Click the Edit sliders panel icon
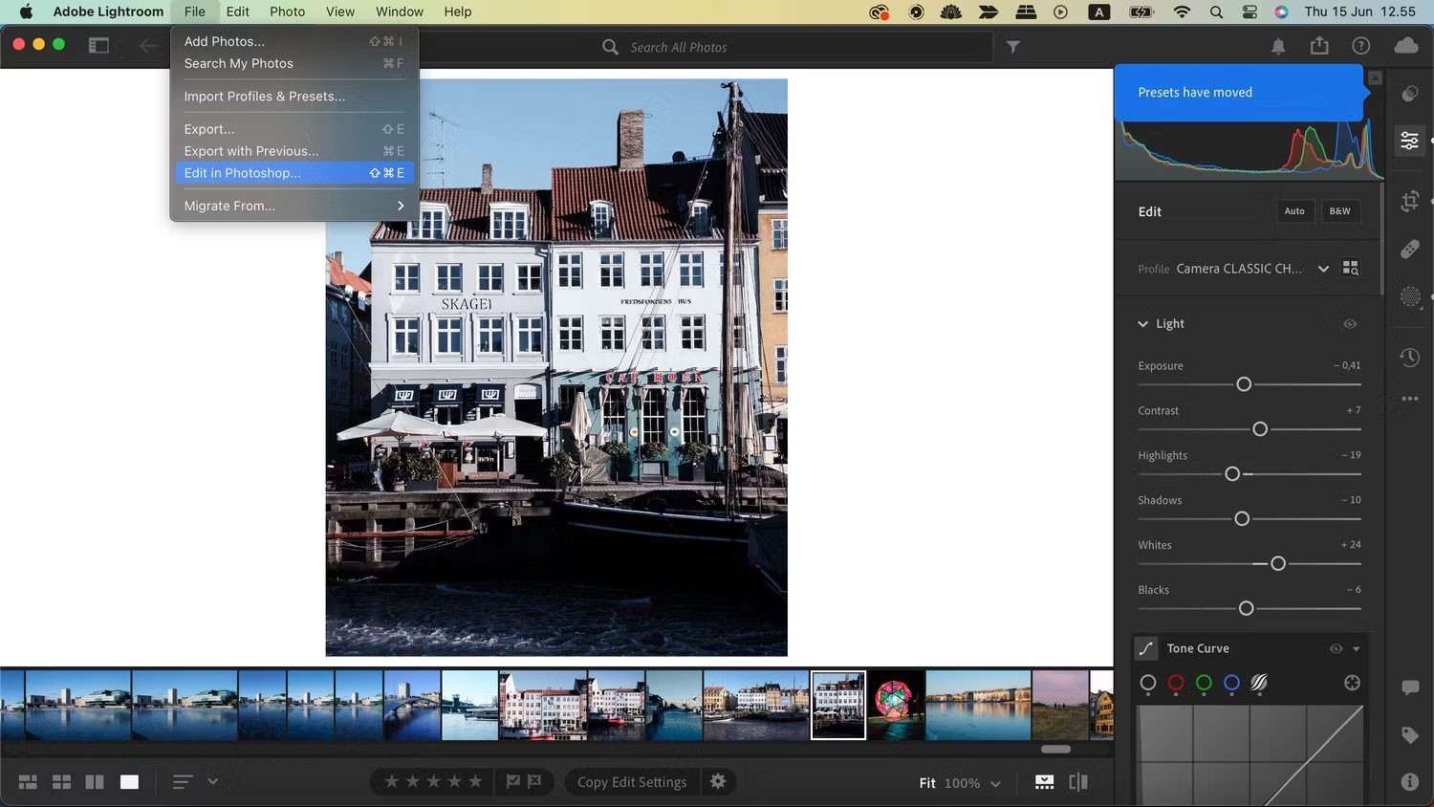The width and height of the screenshot is (1434, 807). pos(1409,141)
